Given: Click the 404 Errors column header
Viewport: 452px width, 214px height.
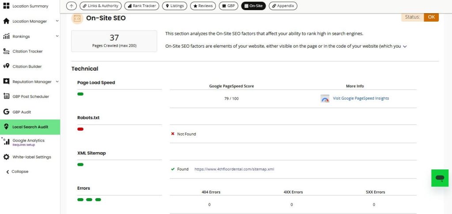Looking at the screenshot, I should click(x=211, y=192).
